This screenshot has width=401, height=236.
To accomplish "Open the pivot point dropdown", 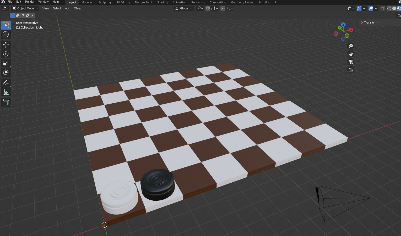I will point(200,8).
